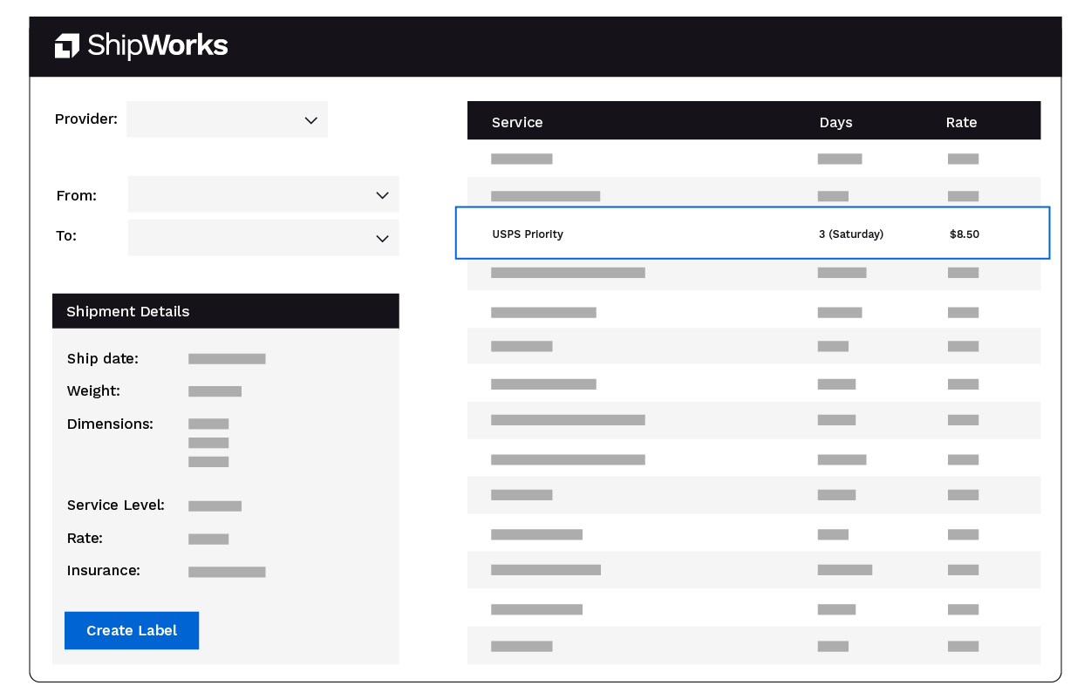This screenshot has width=1091, height=699.
Task: Click the ShipWorks wordmark text in header
Action: pos(158,46)
